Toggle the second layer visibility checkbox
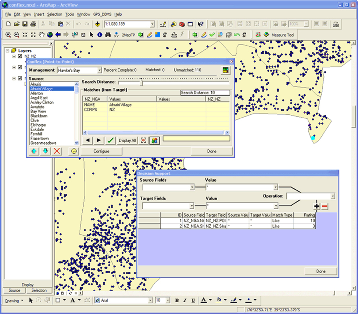 click(20, 67)
